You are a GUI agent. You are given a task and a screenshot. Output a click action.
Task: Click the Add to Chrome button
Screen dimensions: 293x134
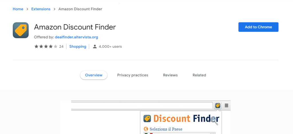click(258, 27)
